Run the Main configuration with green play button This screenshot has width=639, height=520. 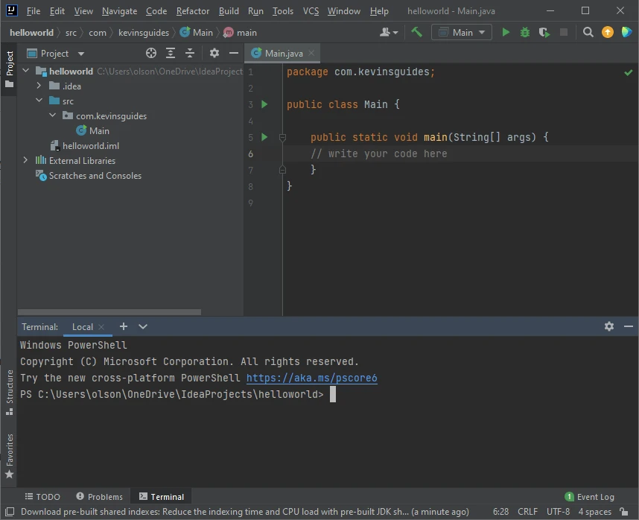[x=506, y=32]
